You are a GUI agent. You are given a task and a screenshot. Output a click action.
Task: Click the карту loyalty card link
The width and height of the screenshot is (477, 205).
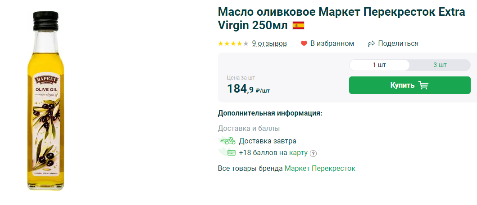click(298, 152)
